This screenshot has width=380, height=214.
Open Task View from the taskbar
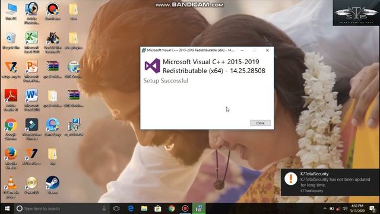116,209
